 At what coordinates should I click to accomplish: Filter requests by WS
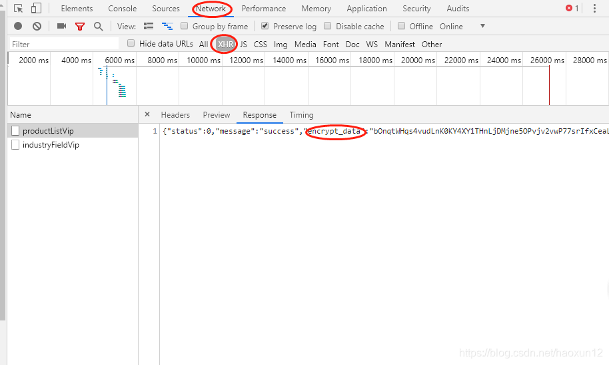point(372,45)
